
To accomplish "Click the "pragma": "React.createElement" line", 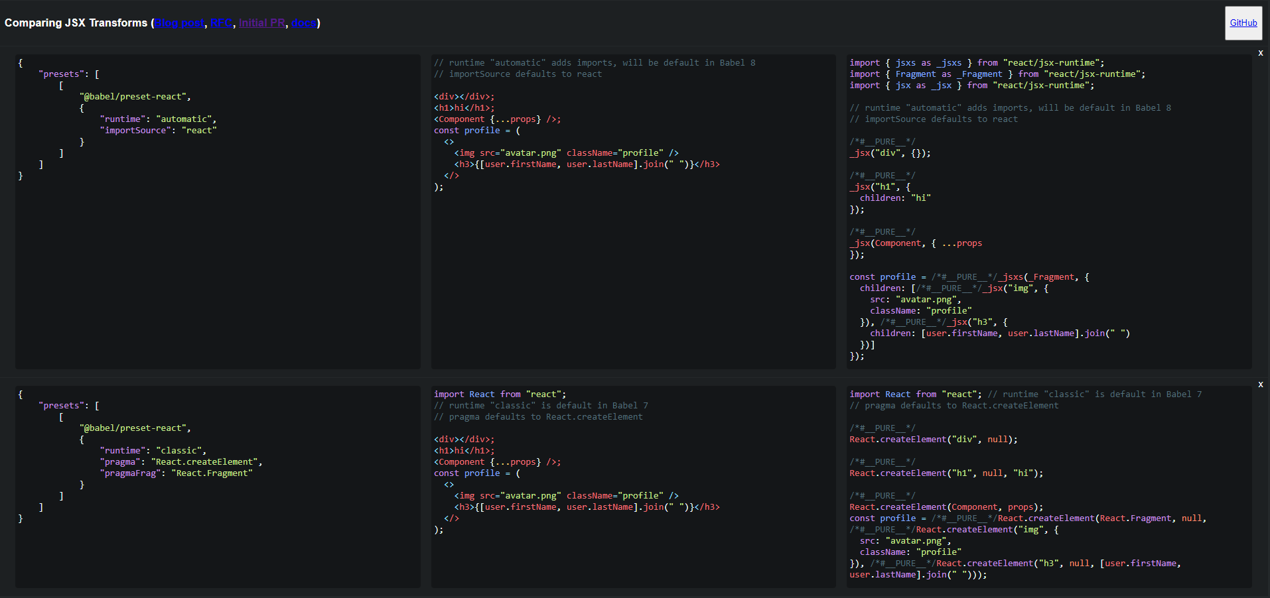I will point(181,462).
